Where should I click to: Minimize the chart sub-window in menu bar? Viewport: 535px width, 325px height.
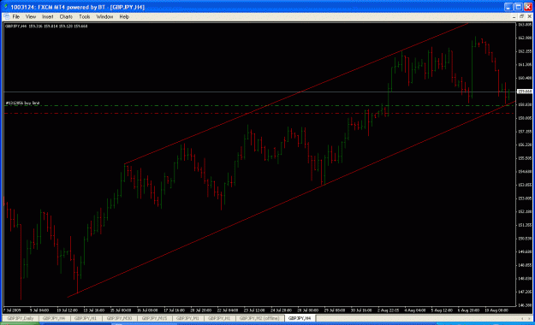click(x=514, y=17)
